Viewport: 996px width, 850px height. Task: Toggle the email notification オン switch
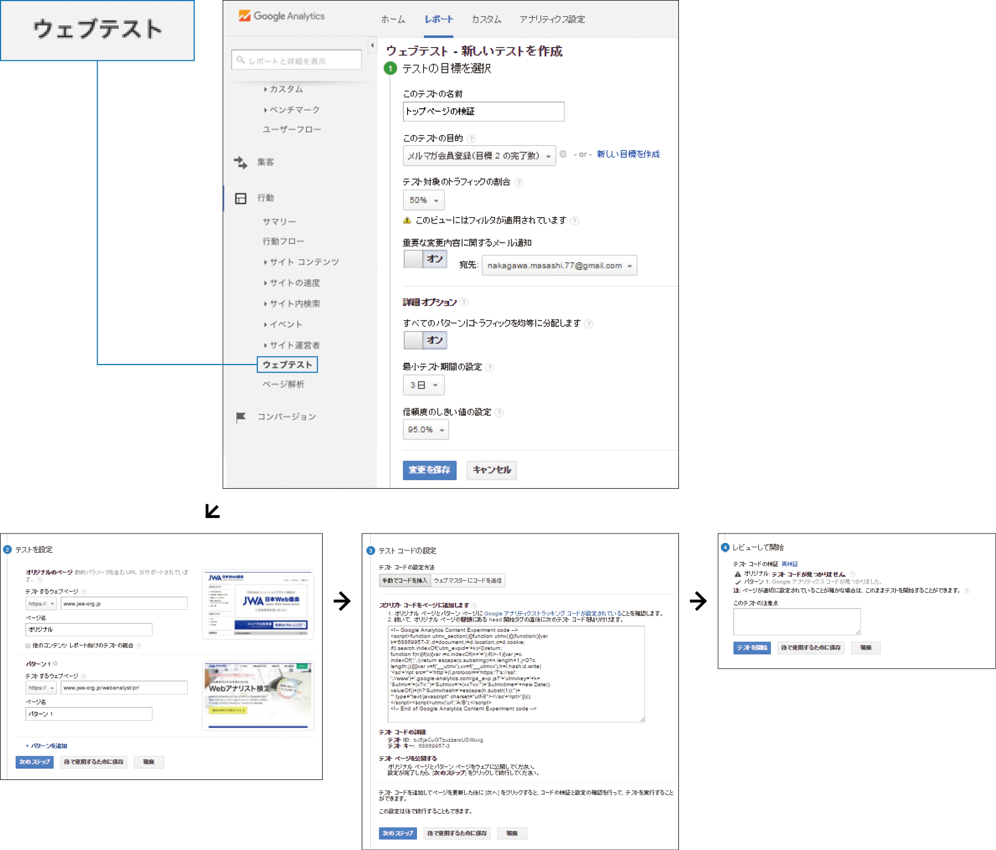point(425,259)
